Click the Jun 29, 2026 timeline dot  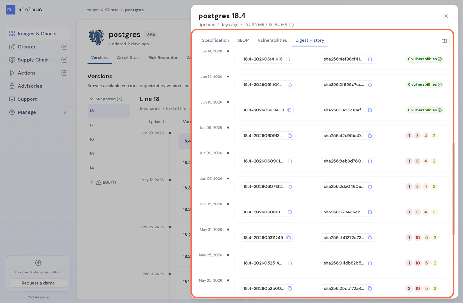[x=170, y=133]
